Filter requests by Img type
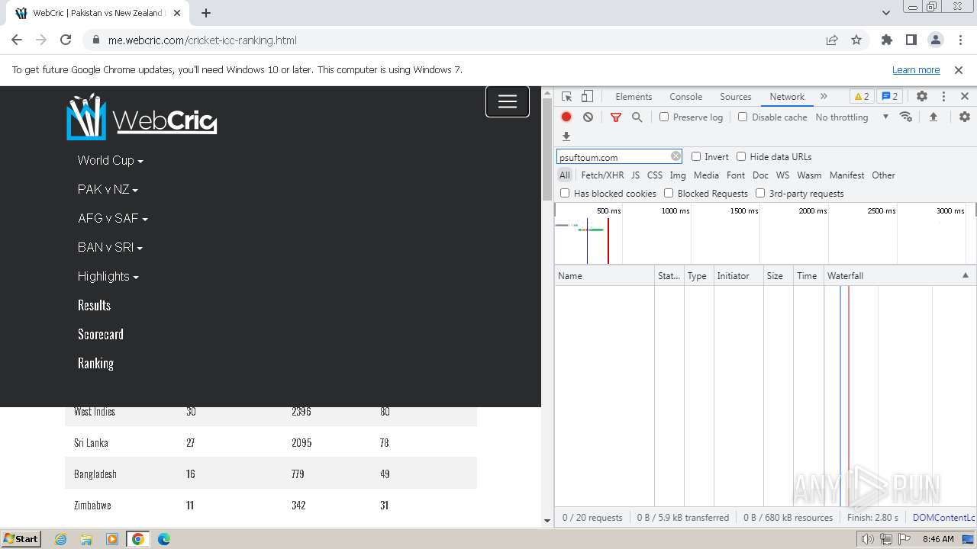Viewport: 977px width, 549px height. point(678,175)
